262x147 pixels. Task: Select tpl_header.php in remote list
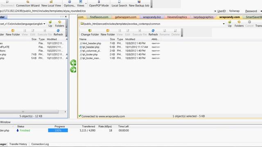[x=91, y=47]
